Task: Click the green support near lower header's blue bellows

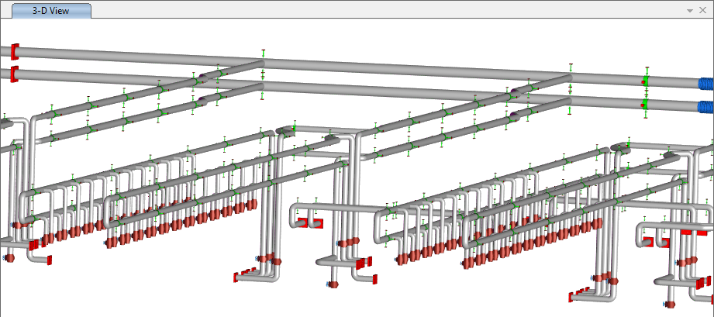Action: point(645,103)
